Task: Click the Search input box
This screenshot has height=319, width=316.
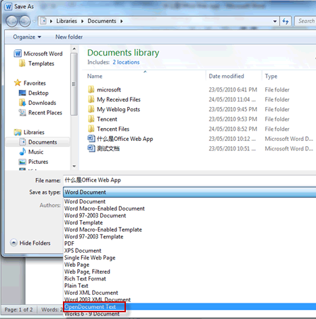Action: click(x=305, y=21)
